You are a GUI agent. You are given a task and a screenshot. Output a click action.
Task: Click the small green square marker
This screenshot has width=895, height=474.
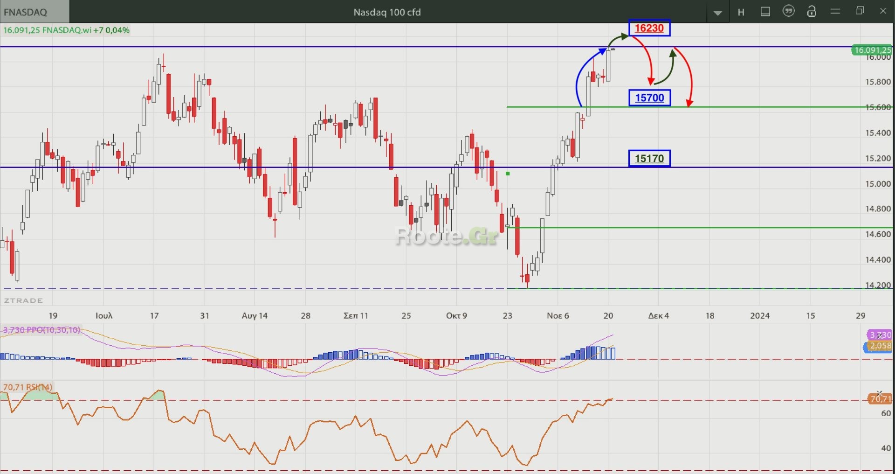(508, 174)
